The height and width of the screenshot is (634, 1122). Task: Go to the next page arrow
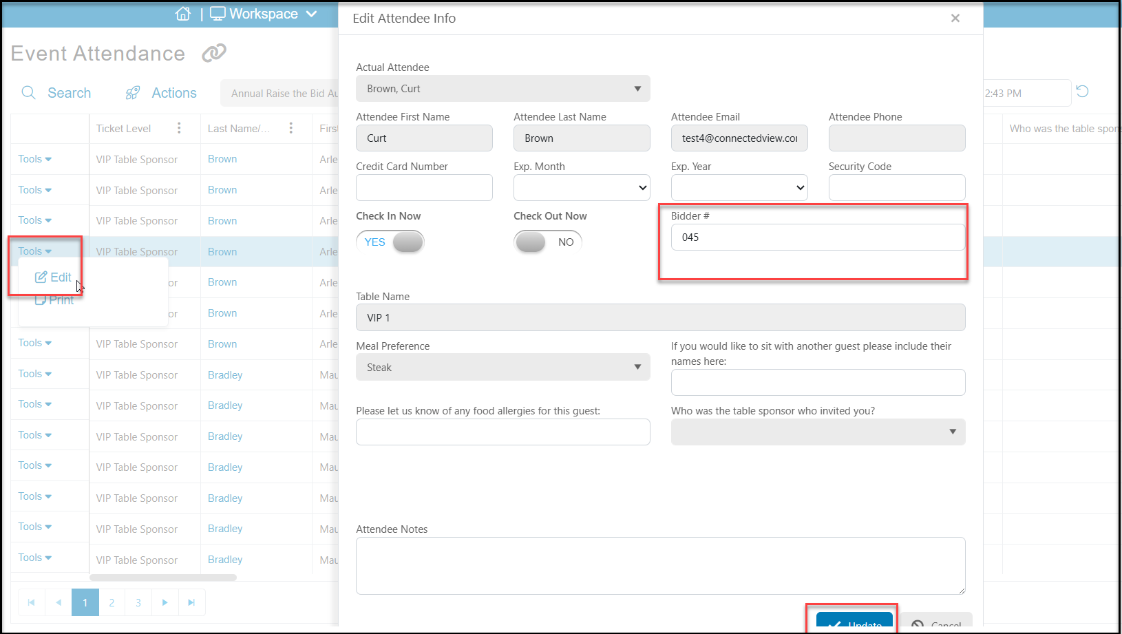tap(165, 602)
